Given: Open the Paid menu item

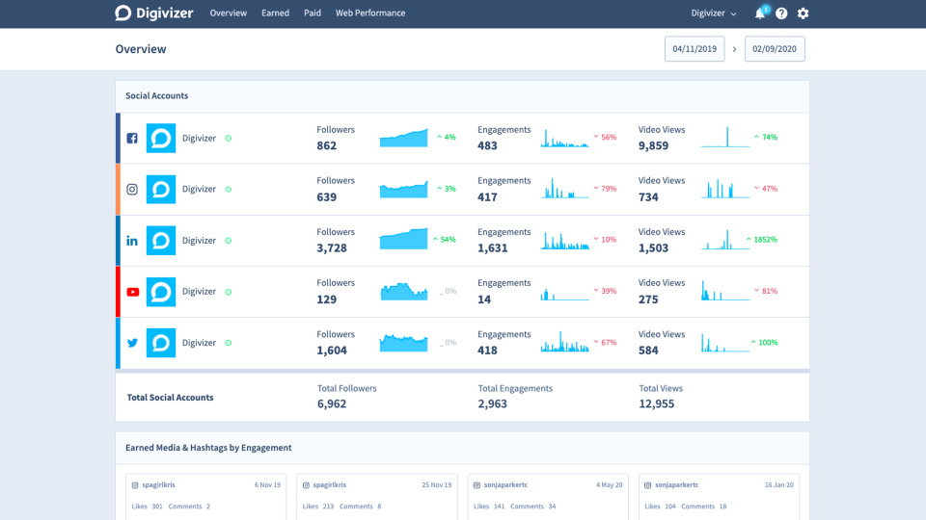Looking at the screenshot, I should pos(313,13).
